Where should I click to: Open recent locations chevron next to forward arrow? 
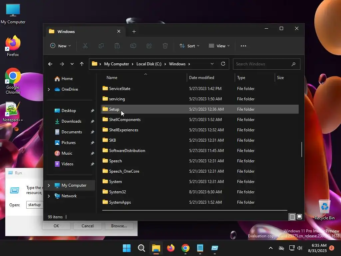pyautogui.click(x=72, y=64)
